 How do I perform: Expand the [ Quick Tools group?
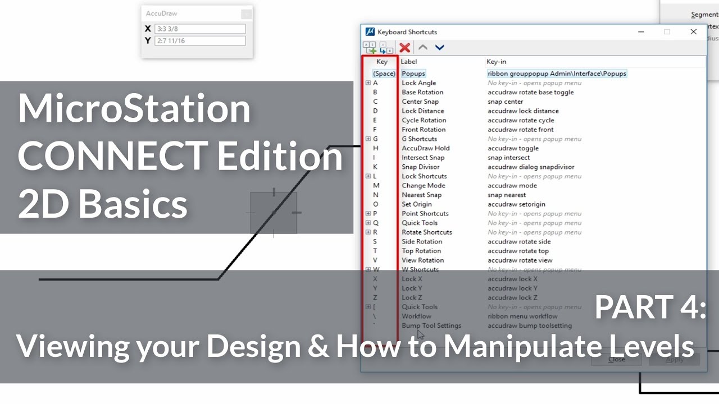click(x=368, y=307)
